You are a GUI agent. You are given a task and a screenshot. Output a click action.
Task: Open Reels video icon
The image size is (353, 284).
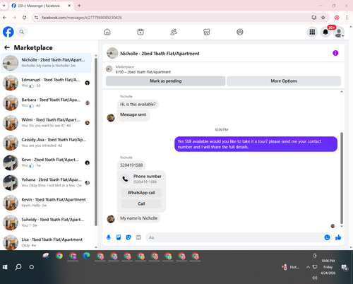coord(140,32)
